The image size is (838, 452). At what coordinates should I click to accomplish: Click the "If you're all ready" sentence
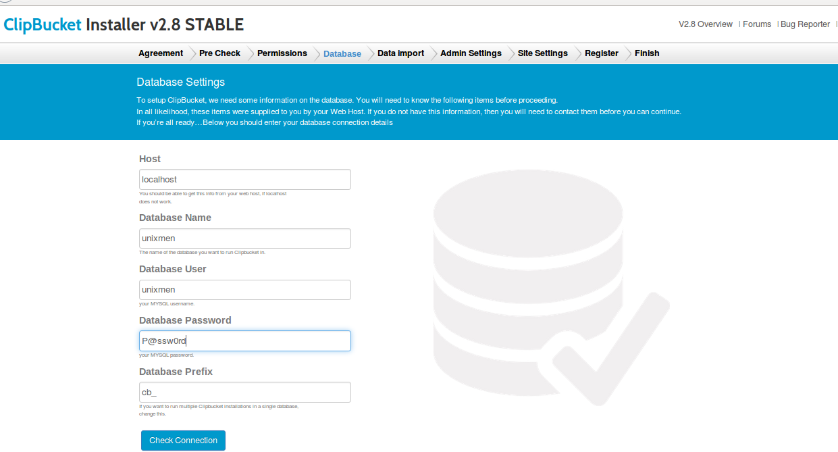265,123
